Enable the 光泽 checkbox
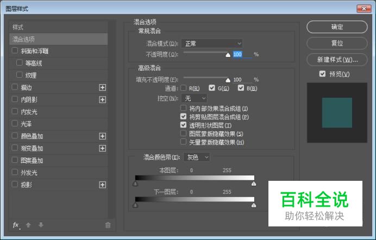Screen dimensions: 376x240 coord(15,124)
